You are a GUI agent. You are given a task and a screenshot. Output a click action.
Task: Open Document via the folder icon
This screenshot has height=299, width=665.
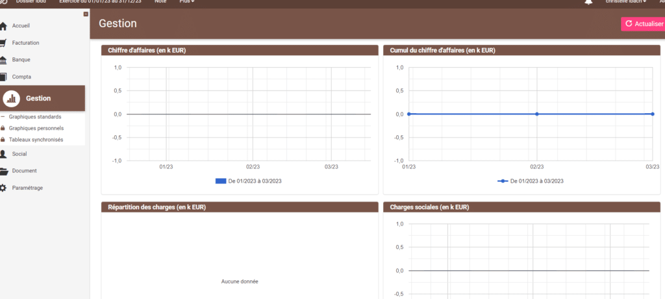(x=3, y=171)
